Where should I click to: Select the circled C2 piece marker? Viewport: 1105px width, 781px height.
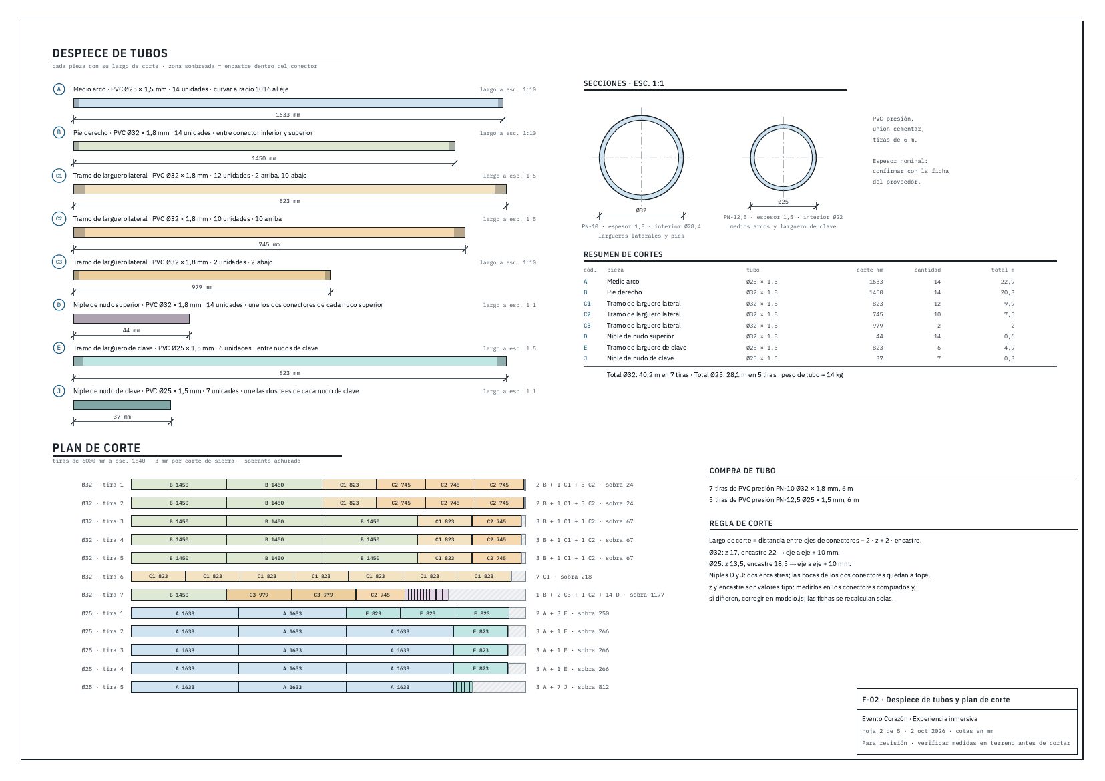coord(59,218)
